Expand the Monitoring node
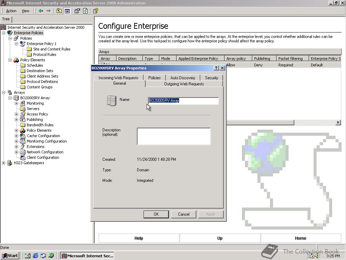 pyautogui.click(x=16, y=104)
